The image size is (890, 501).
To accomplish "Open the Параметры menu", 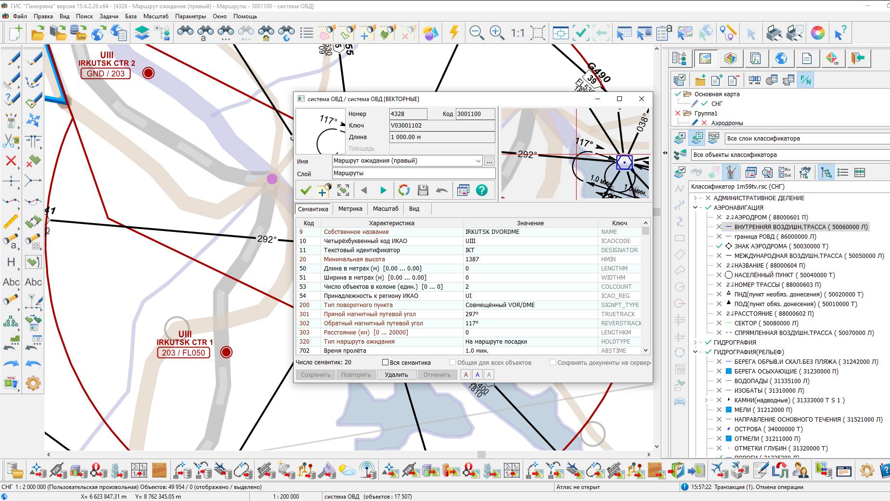I will pos(191,16).
